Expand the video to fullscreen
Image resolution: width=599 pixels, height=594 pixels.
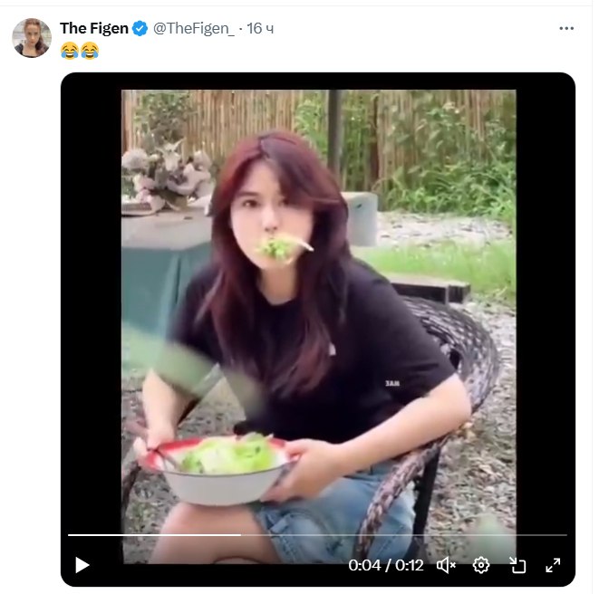tap(553, 565)
